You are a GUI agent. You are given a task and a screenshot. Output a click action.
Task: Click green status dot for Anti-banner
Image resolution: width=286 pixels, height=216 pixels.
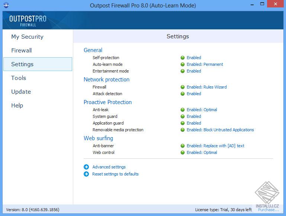point(182,146)
